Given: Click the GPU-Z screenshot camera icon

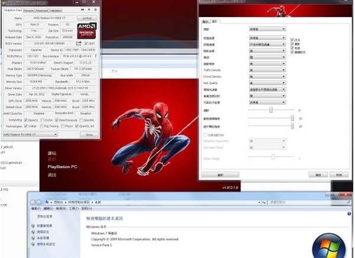Looking at the screenshot, I should coord(82,9).
